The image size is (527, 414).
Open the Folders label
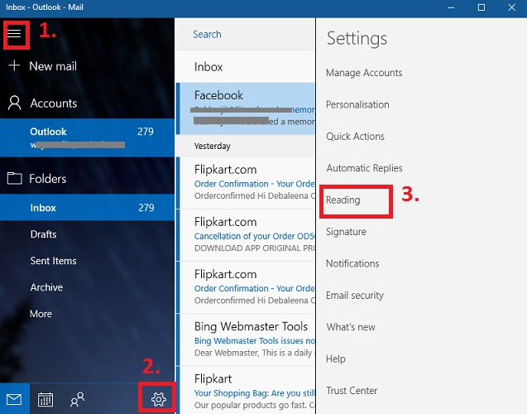coord(47,179)
